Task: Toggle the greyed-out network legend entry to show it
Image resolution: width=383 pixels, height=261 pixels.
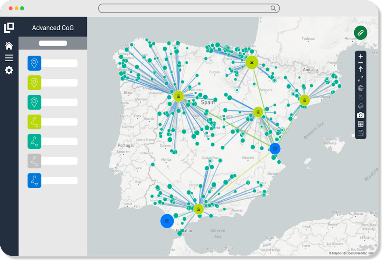Action: [x=34, y=161]
